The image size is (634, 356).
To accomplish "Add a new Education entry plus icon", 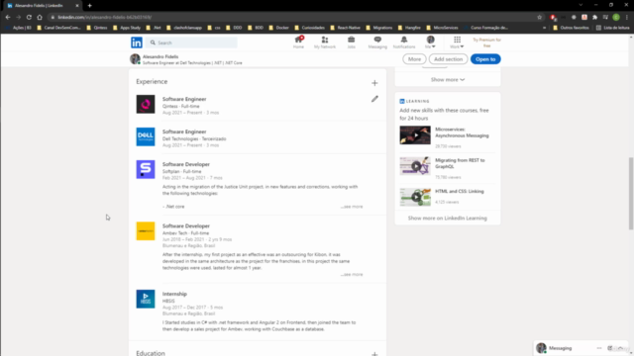I will (374, 354).
